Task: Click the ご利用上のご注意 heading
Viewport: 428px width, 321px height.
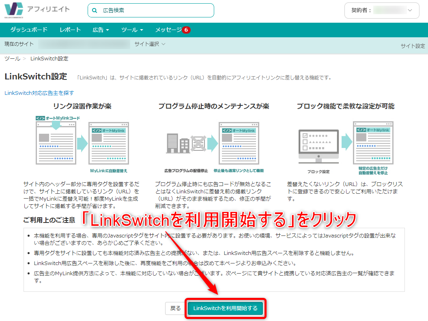Action: [49, 220]
